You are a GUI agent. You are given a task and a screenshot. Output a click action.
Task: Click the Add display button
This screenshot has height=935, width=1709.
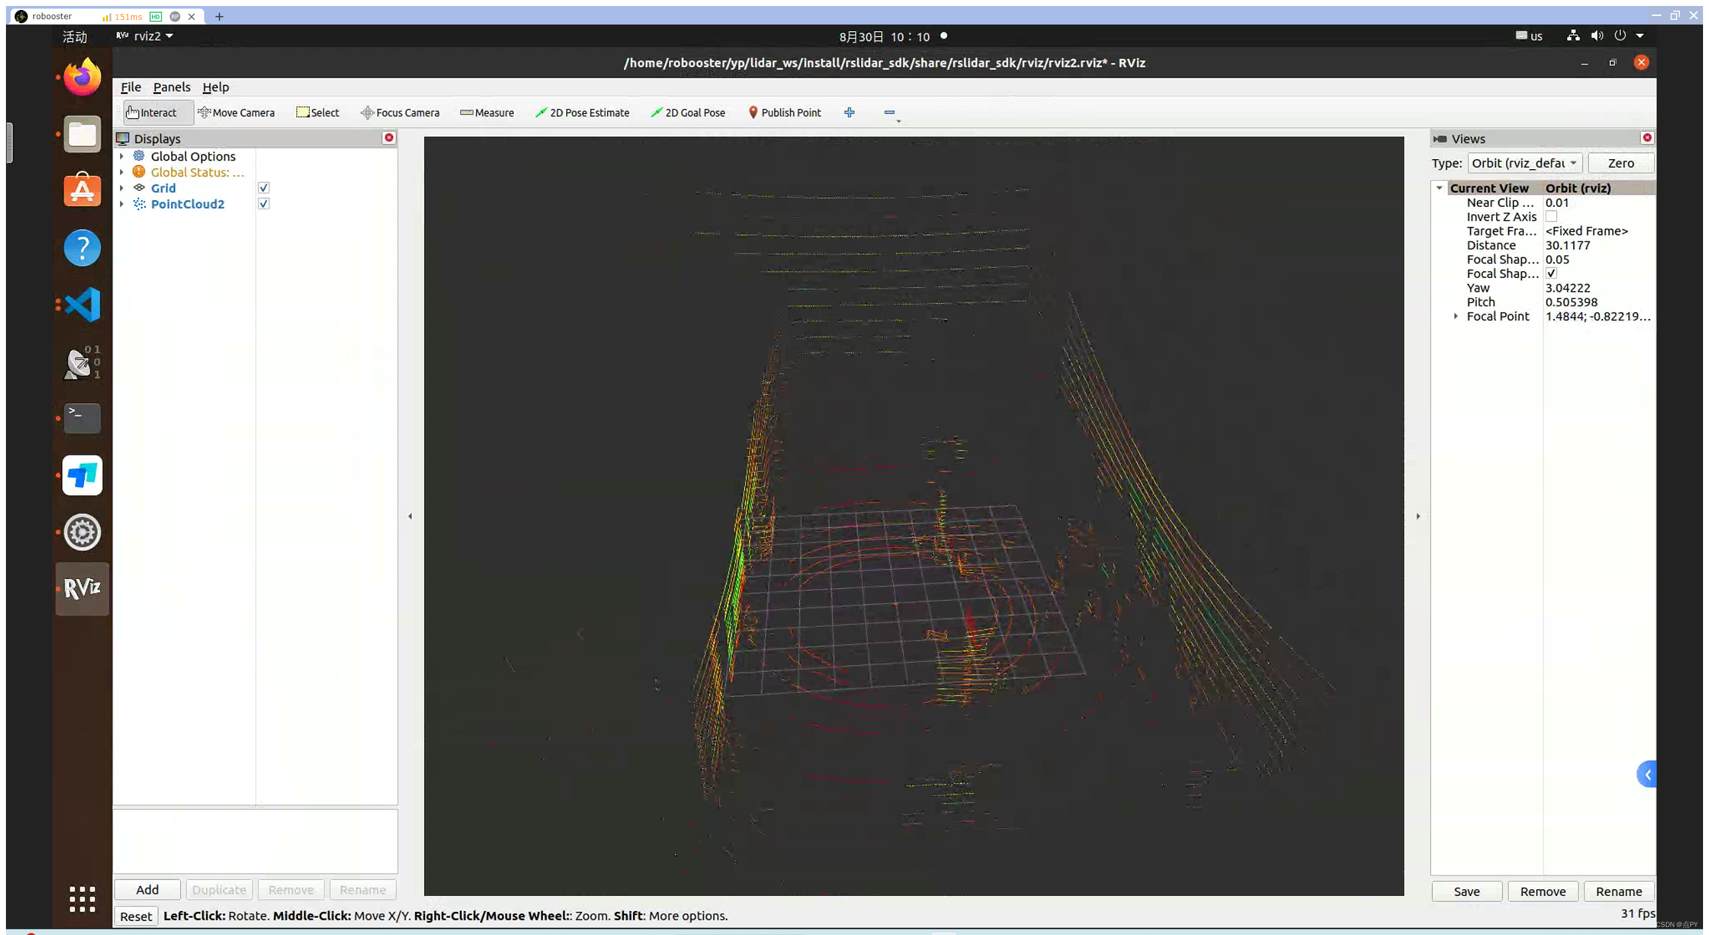coord(146,889)
